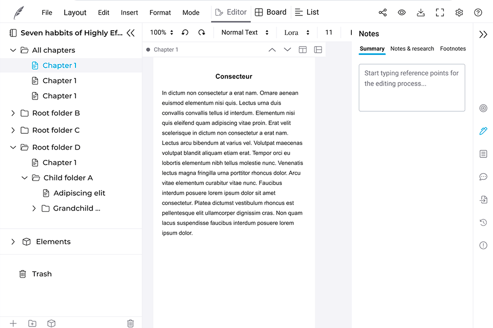The height and width of the screenshot is (328, 493).
Task: Click the undo arrow
Action: coord(185,32)
